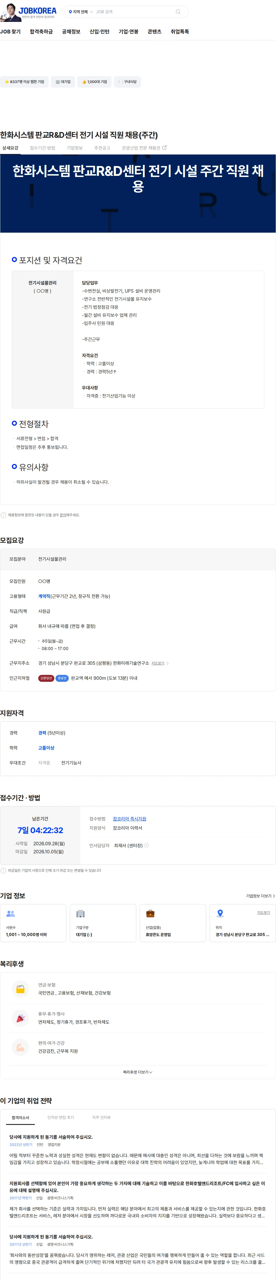The width and height of the screenshot is (276, 1280).
Task: Click the external-link icon beside 관광산업 전문 채용관
Action: pyautogui.click(x=164, y=148)
